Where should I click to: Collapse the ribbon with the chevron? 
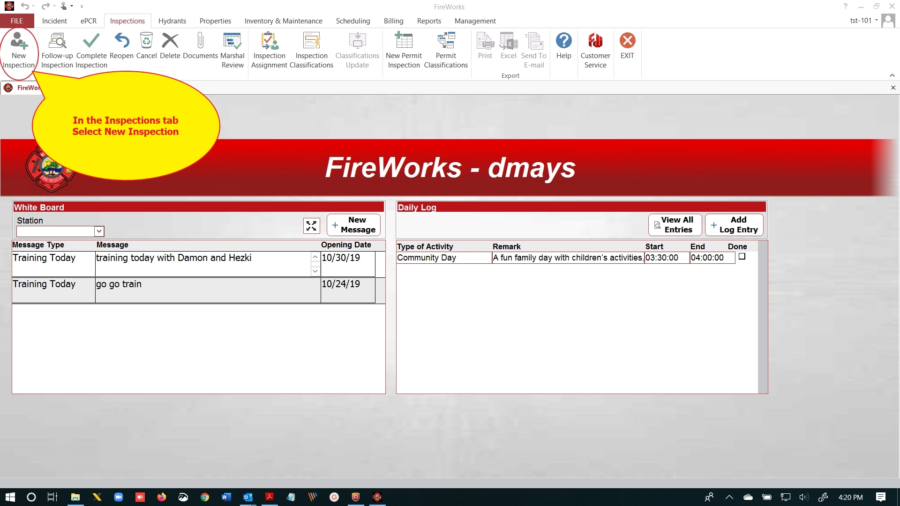(892, 75)
